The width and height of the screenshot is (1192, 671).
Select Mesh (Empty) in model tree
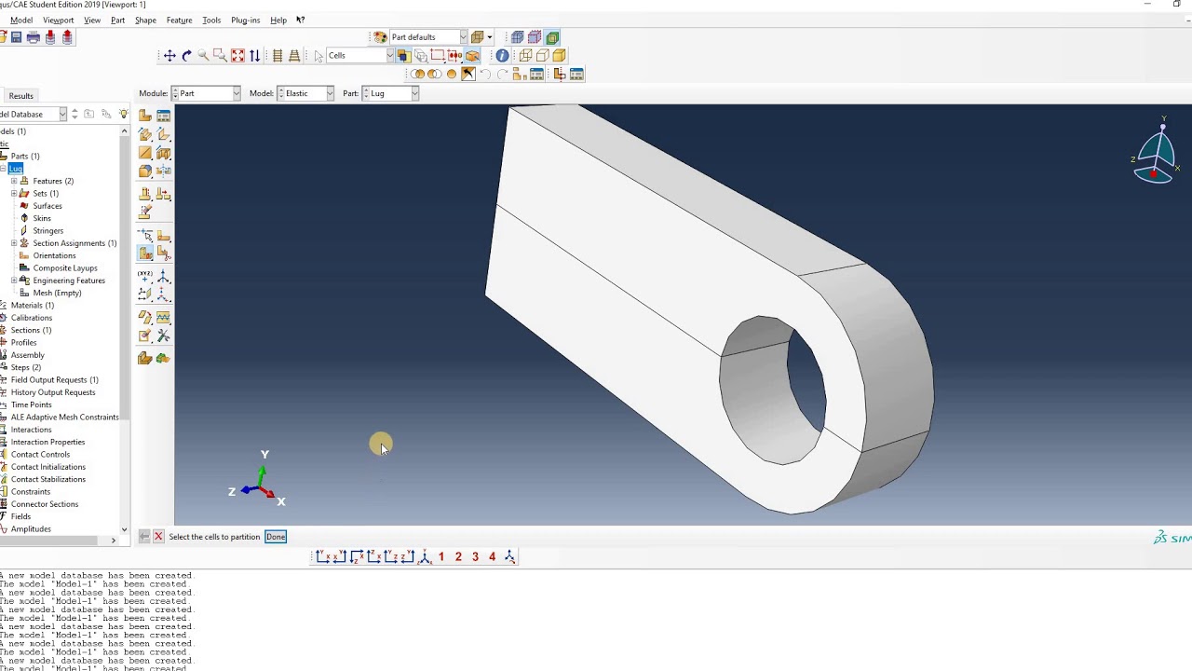(x=57, y=293)
